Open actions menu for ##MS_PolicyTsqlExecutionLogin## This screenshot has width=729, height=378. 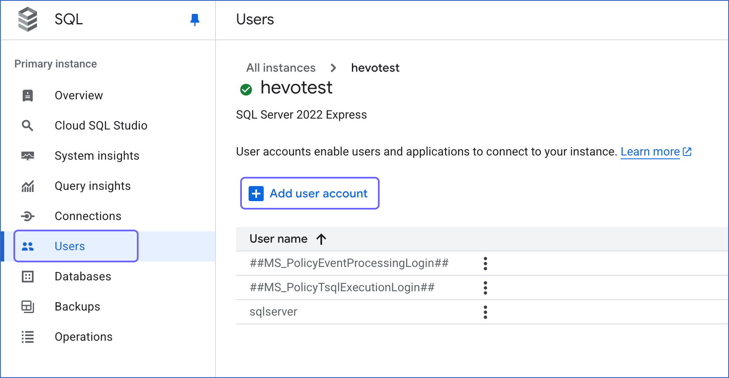485,288
